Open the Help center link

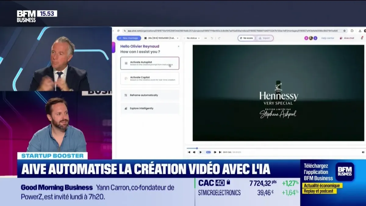click(x=328, y=38)
